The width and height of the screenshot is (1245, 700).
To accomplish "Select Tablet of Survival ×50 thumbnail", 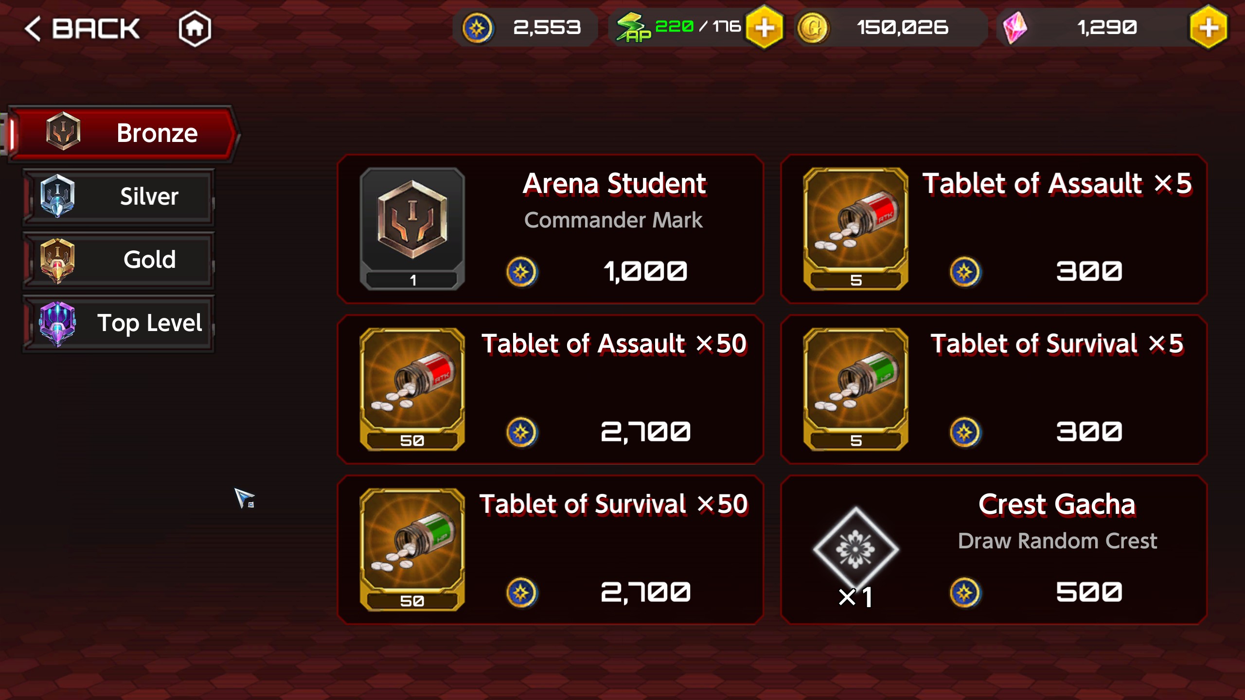I will coord(412,549).
